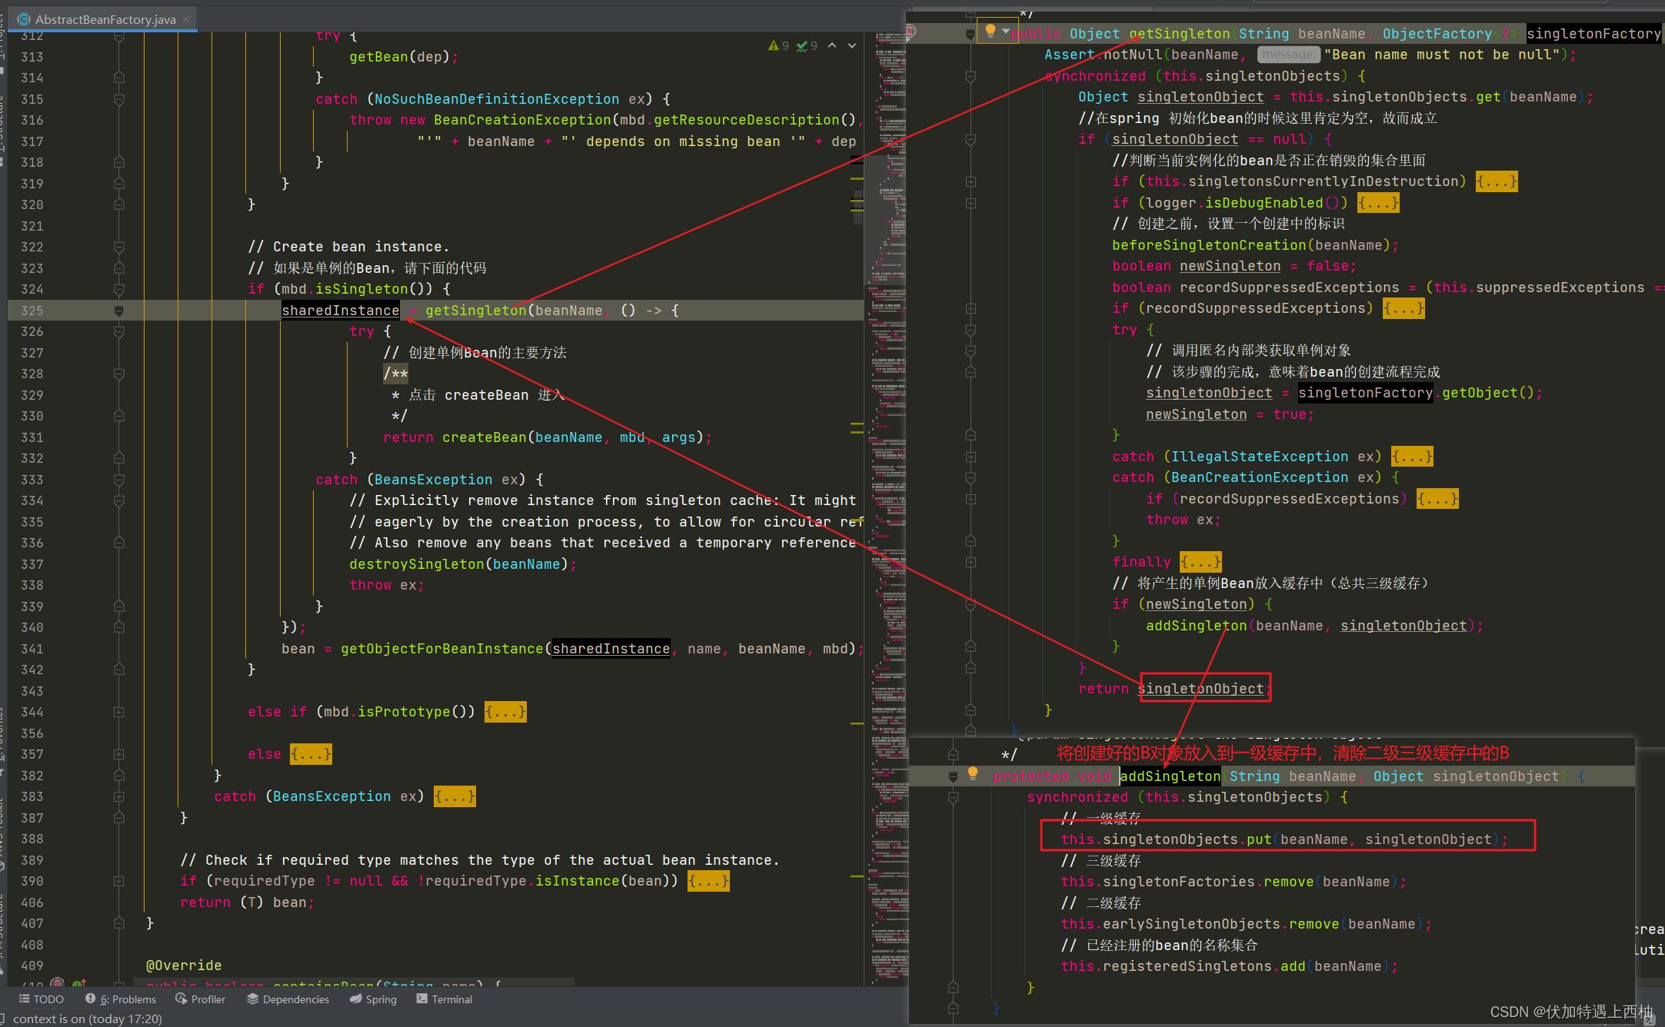Open the Problems tool window
1665x1027 pixels.
121,999
